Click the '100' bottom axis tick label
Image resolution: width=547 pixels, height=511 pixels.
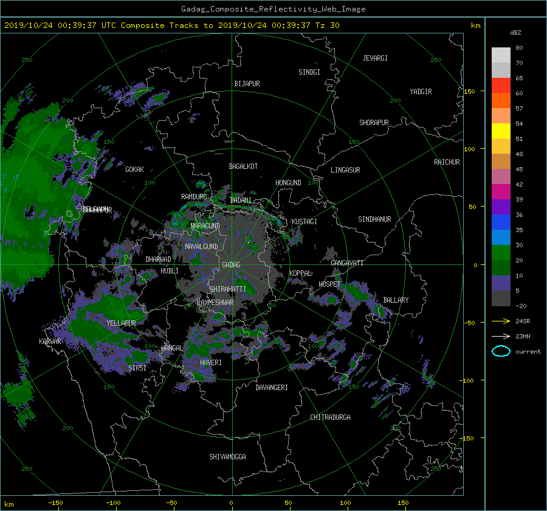tap(345, 502)
